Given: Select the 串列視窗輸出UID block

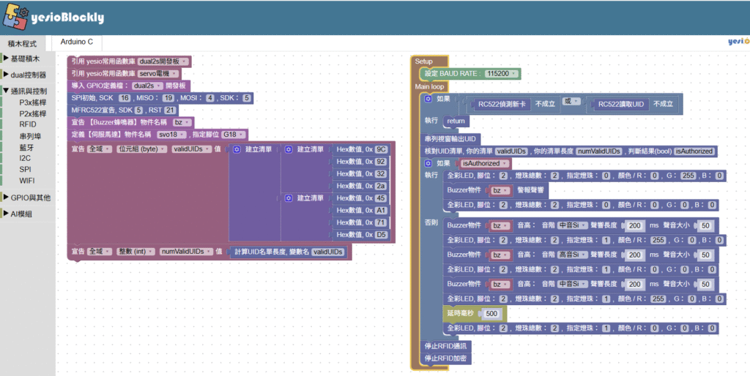Looking at the screenshot, I should pos(450,139).
